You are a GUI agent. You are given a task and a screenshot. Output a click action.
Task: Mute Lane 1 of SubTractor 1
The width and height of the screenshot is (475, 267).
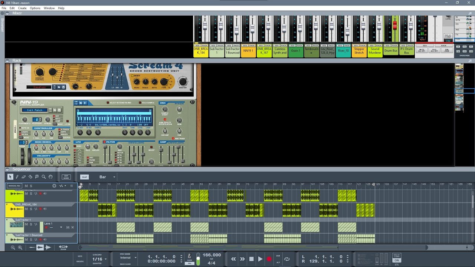[68, 227]
